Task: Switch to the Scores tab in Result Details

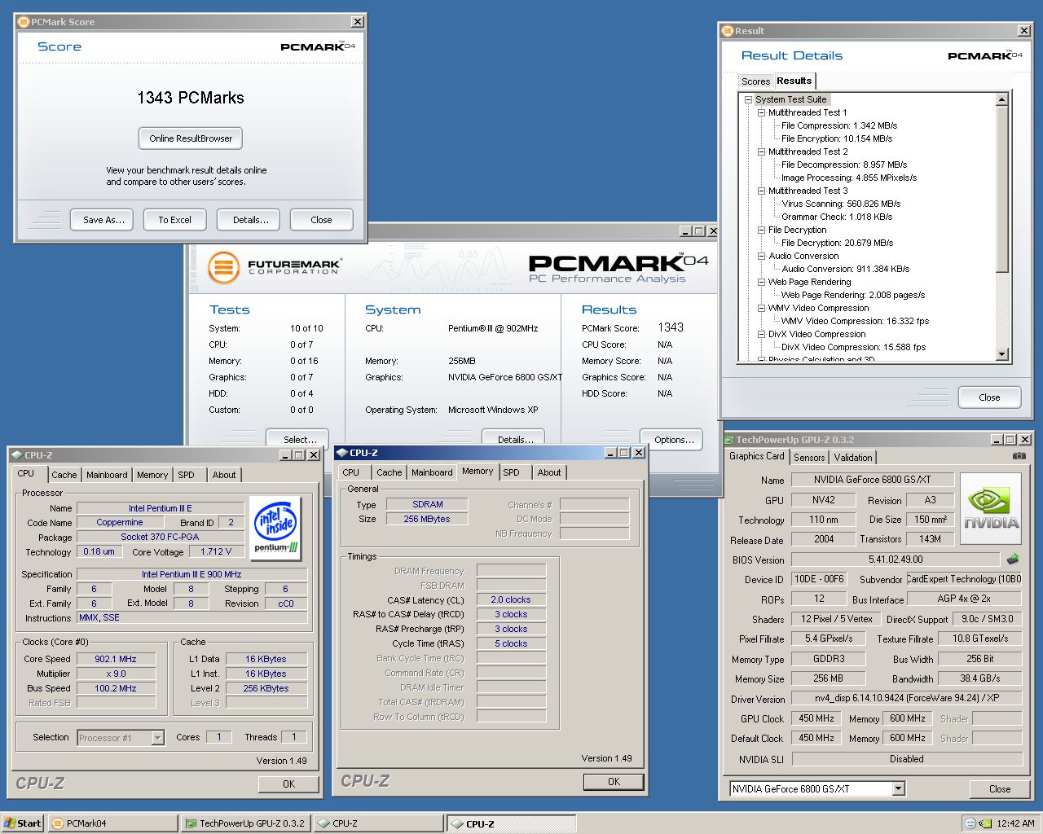Action: click(755, 81)
